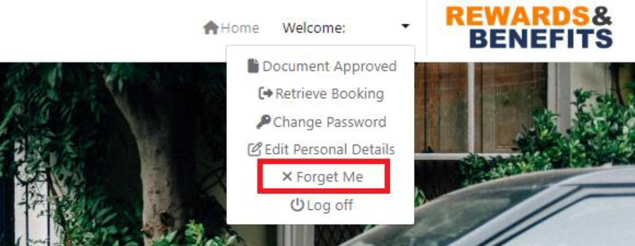Open the Document Approved menu entry
Image resolution: width=635 pixels, height=246 pixels.
click(330, 66)
